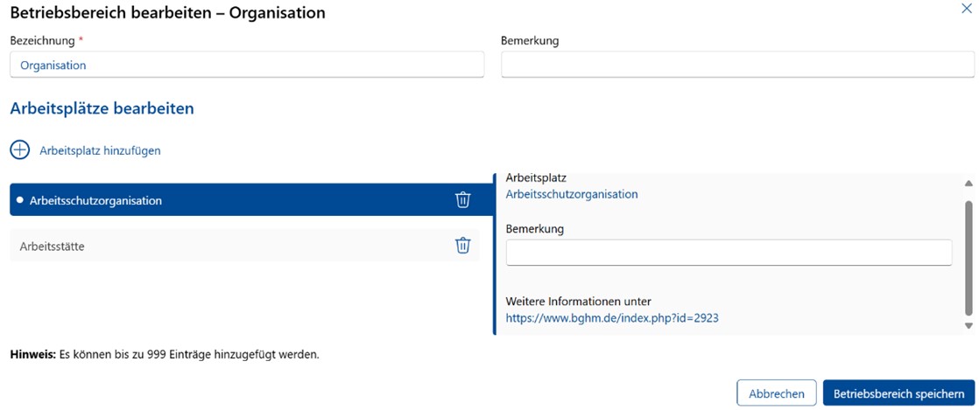Image resolution: width=979 pixels, height=410 pixels.
Task: Focus the workplace Bemerkung field in detail panel
Action: tap(729, 253)
